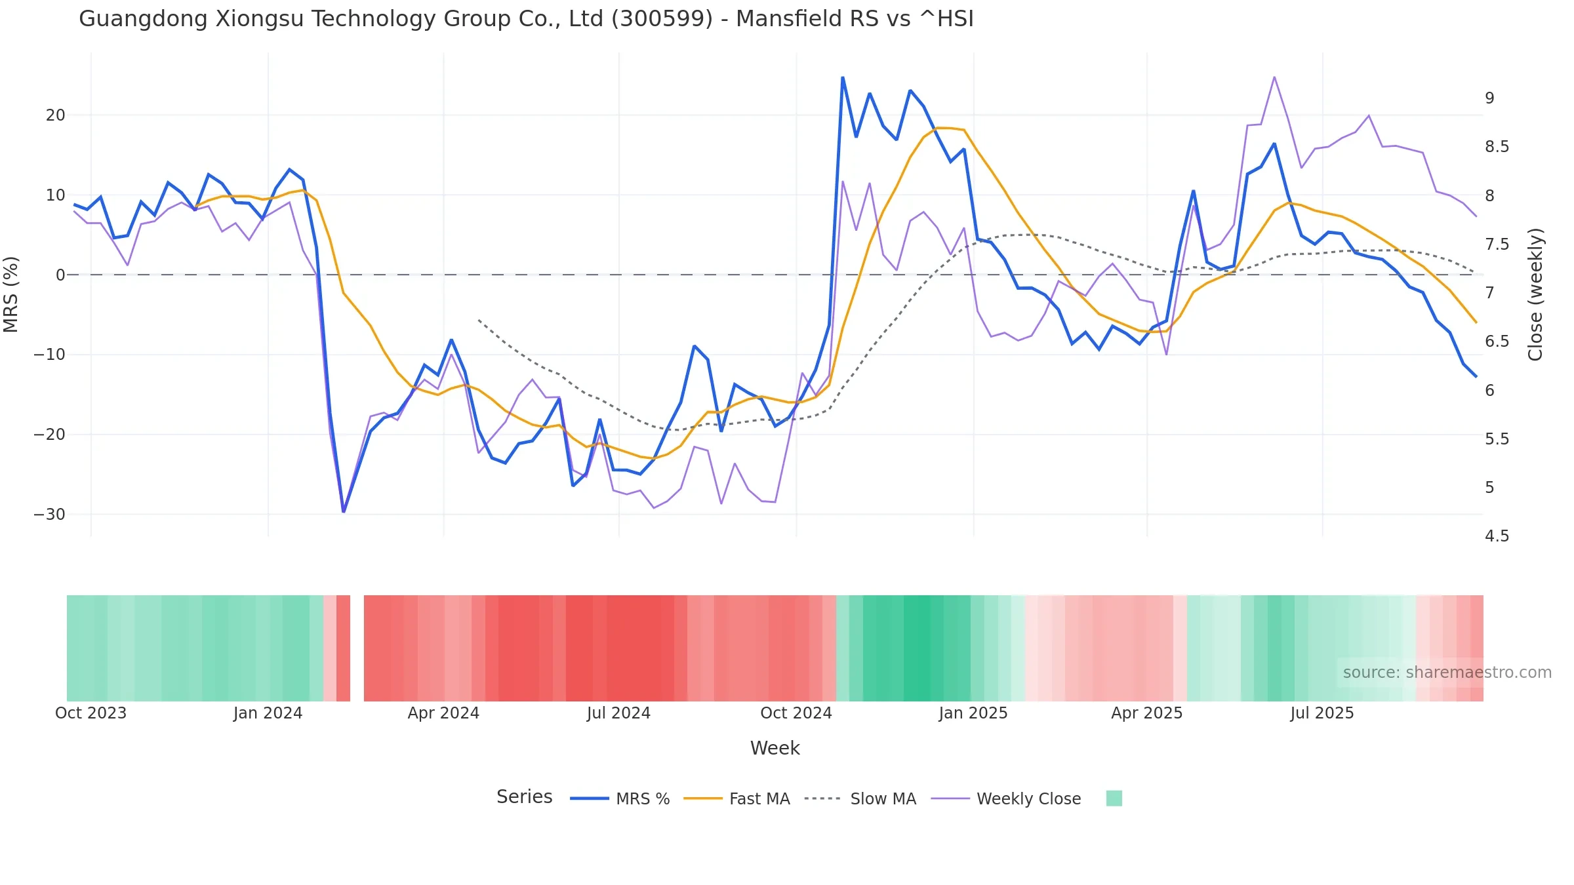Click the MRS peak near Oct 2024
The image size is (1574, 885).
pos(843,77)
